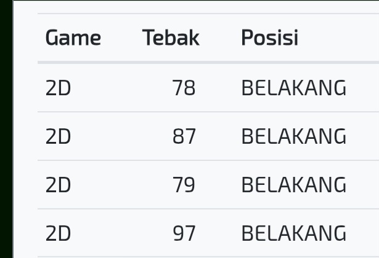This screenshot has height=258, width=379.
Task: Click 2D in the row with 87
Action: [x=59, y=136]
